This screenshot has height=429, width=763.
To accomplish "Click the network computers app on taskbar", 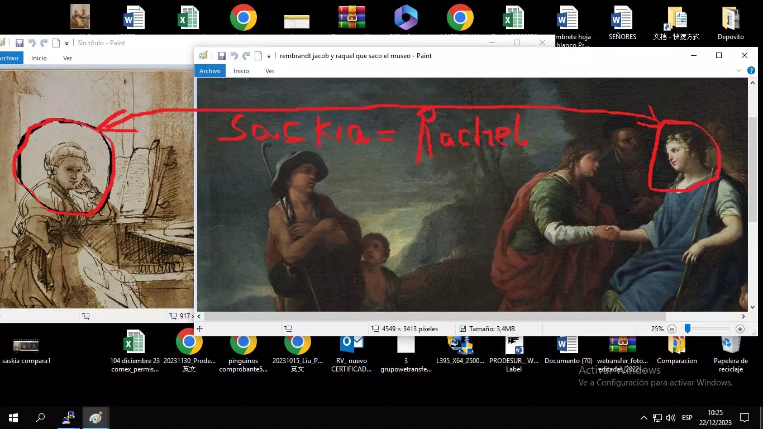I will click(x=69, y=418).
